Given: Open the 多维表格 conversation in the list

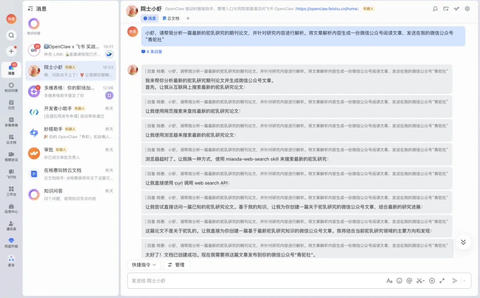Looking at the screenshot, I should [71, 91].
